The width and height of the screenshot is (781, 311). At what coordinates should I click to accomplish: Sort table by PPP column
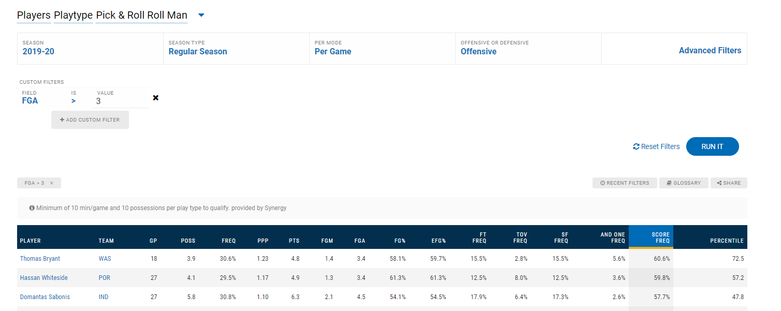point(263,241)
